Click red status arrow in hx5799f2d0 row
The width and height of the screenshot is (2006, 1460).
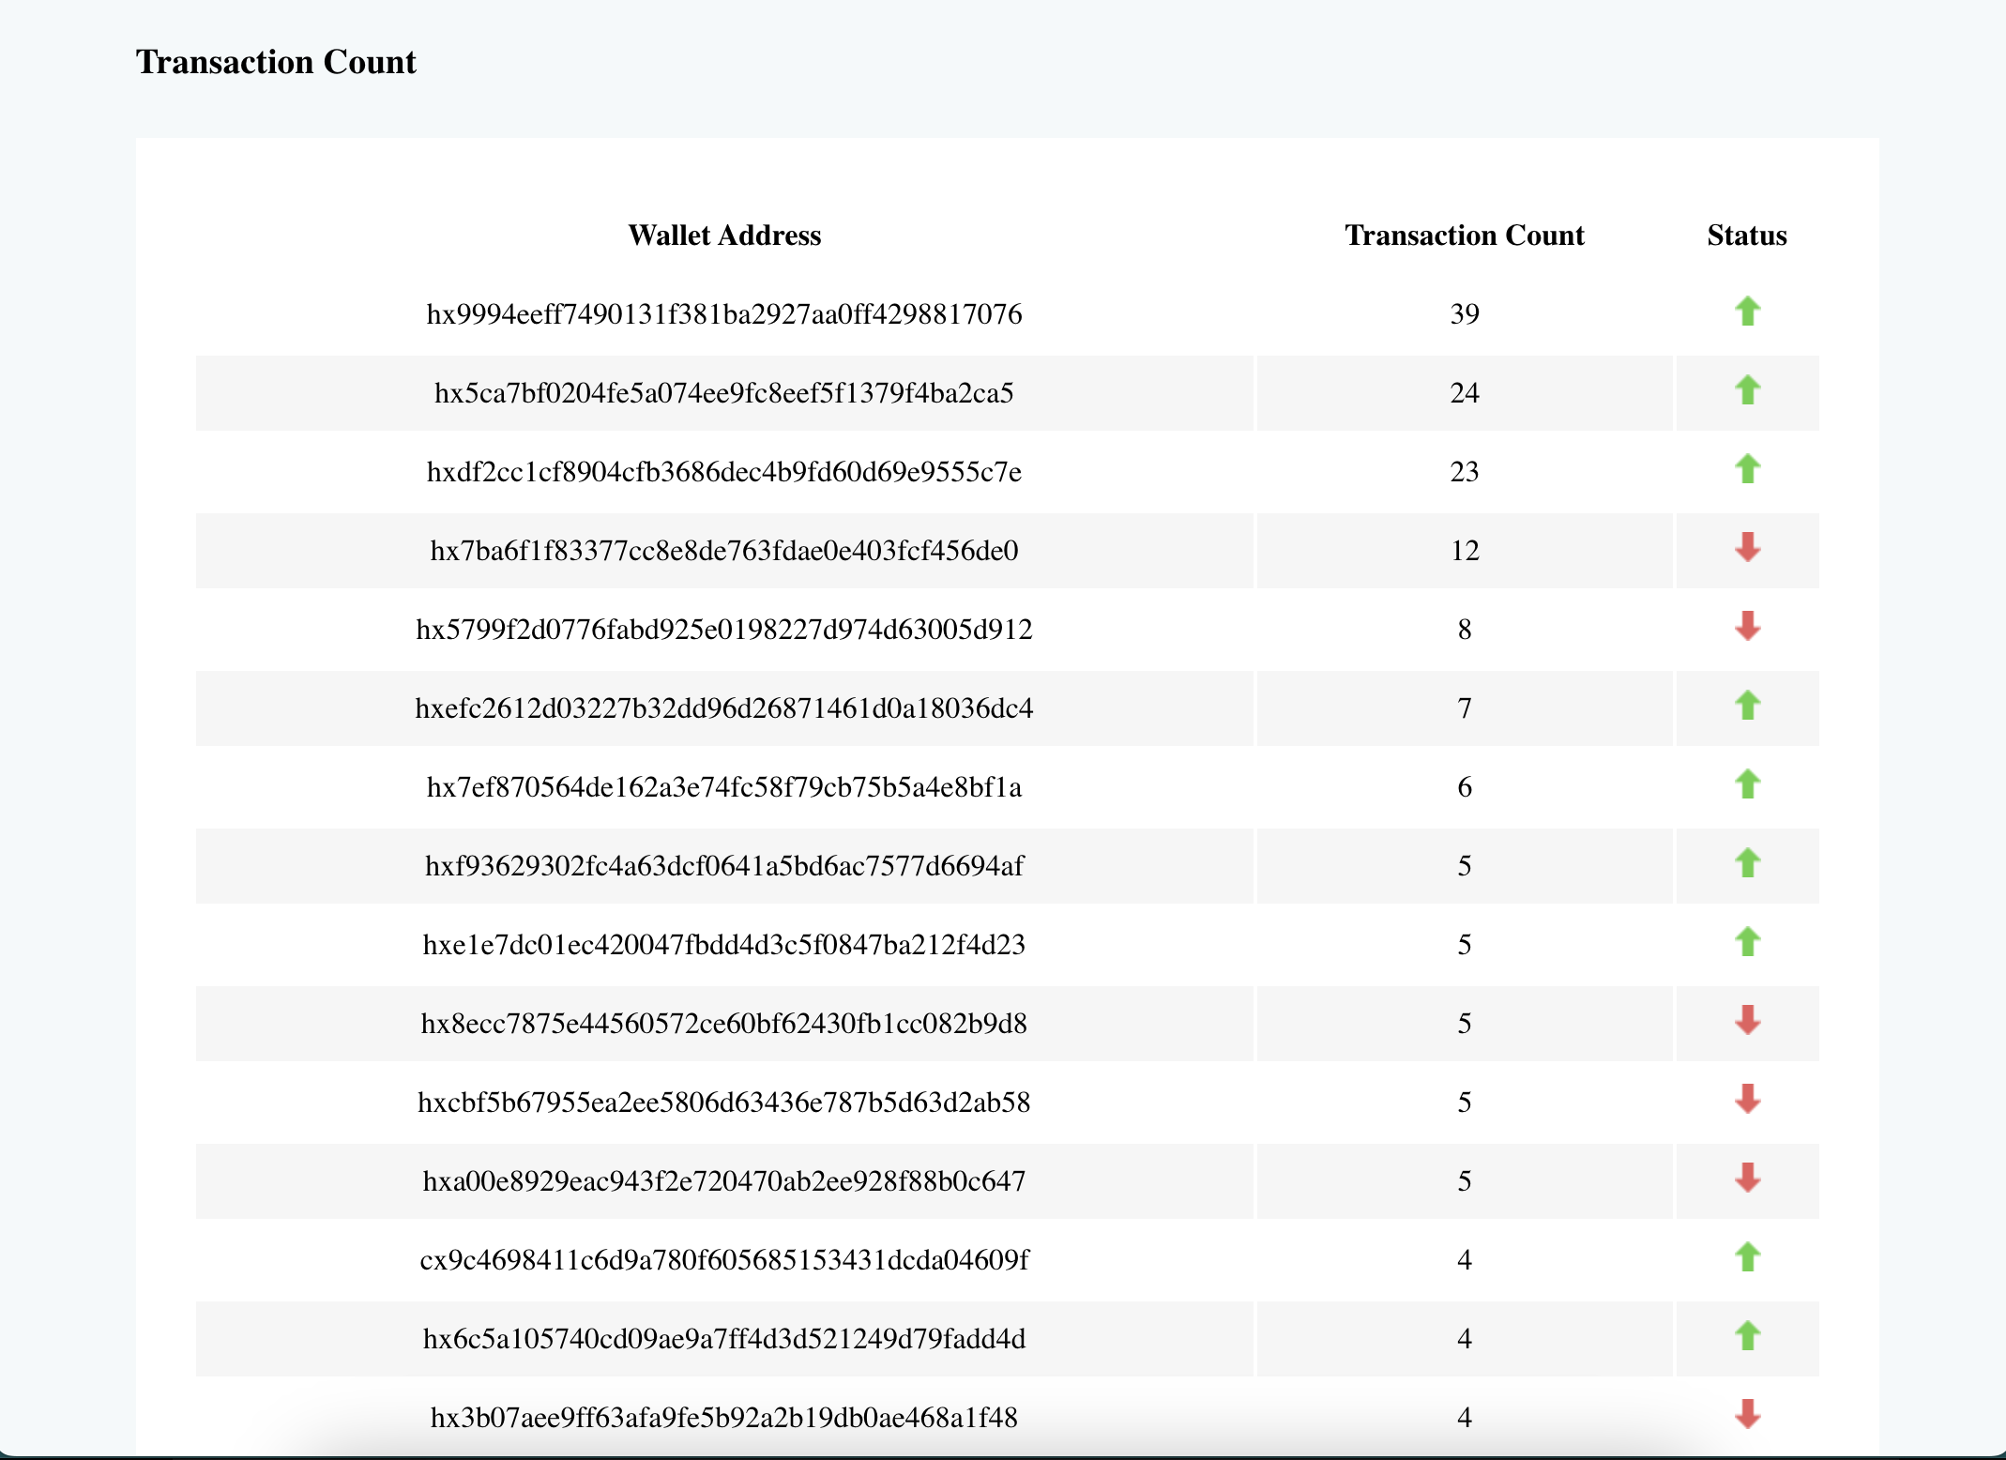tap(1746, 627)
